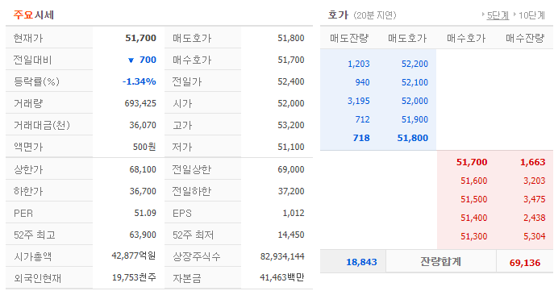This screenshot has height=291, width=554.
Task: Click total sell volume 18,843
Action: click(x=361, y=262)
